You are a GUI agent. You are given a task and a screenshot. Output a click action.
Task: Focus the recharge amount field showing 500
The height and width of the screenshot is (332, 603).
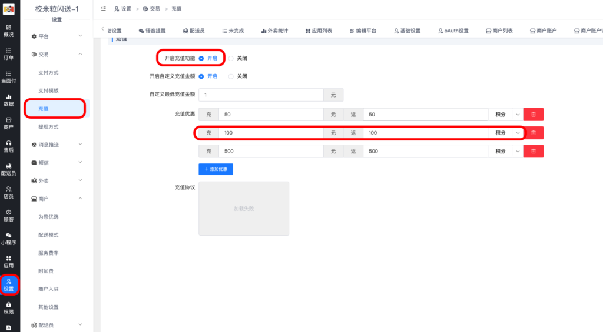[x=271, y=151]
